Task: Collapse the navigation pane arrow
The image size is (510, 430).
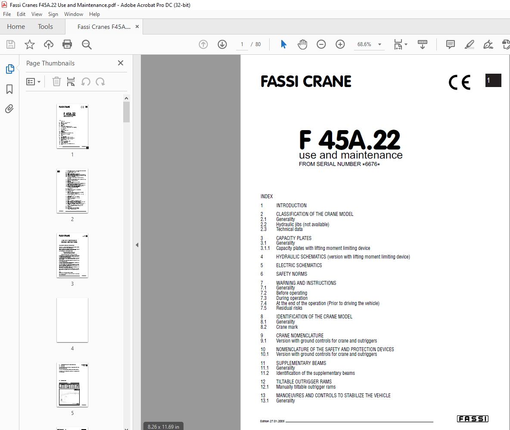Action: (137, 245)
